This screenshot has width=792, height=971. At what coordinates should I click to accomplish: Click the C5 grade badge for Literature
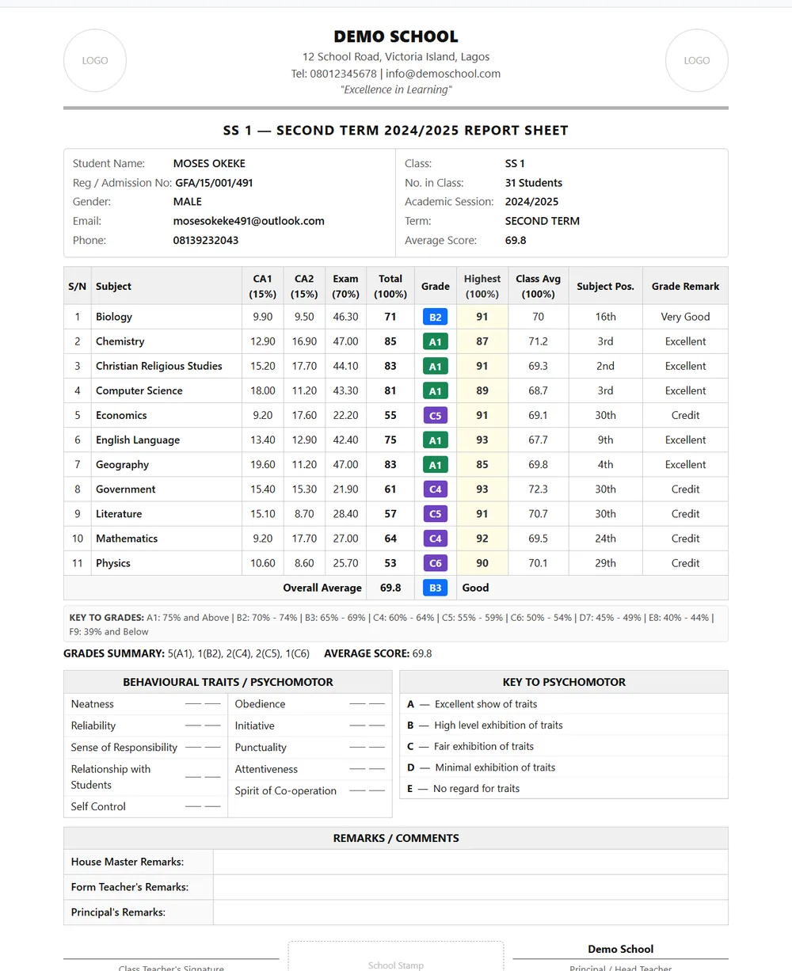pyautogui.click(x=436, y=513)
